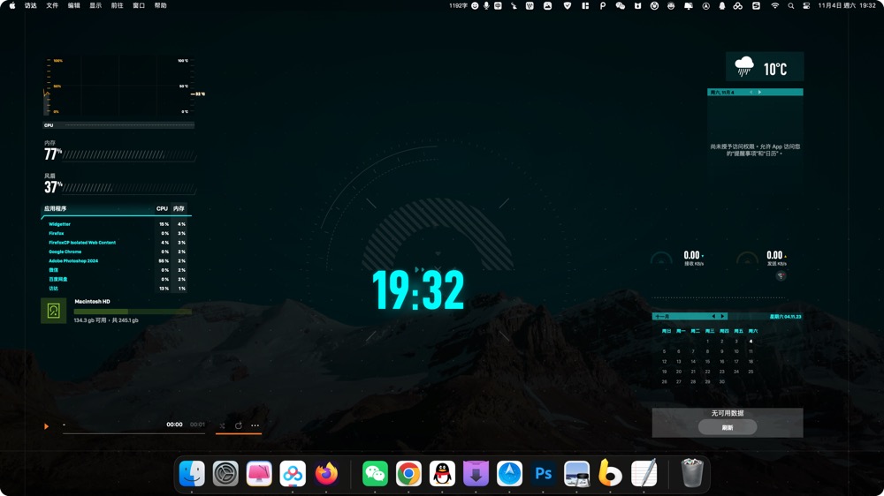Image resolution: width=884 pixels, height=496 pixels.
Task: Open the 前往 menu in menu bar
Action: pyautogui.click(x=117, y=5)
